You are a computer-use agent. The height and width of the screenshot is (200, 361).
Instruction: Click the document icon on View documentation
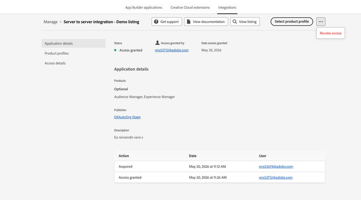[x=189, y=22]
